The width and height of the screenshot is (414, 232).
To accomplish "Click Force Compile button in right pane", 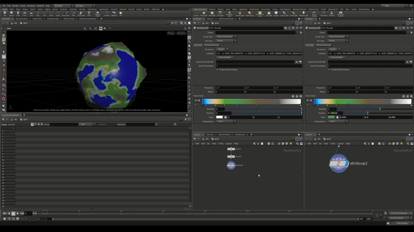I will tap(337, 57).
